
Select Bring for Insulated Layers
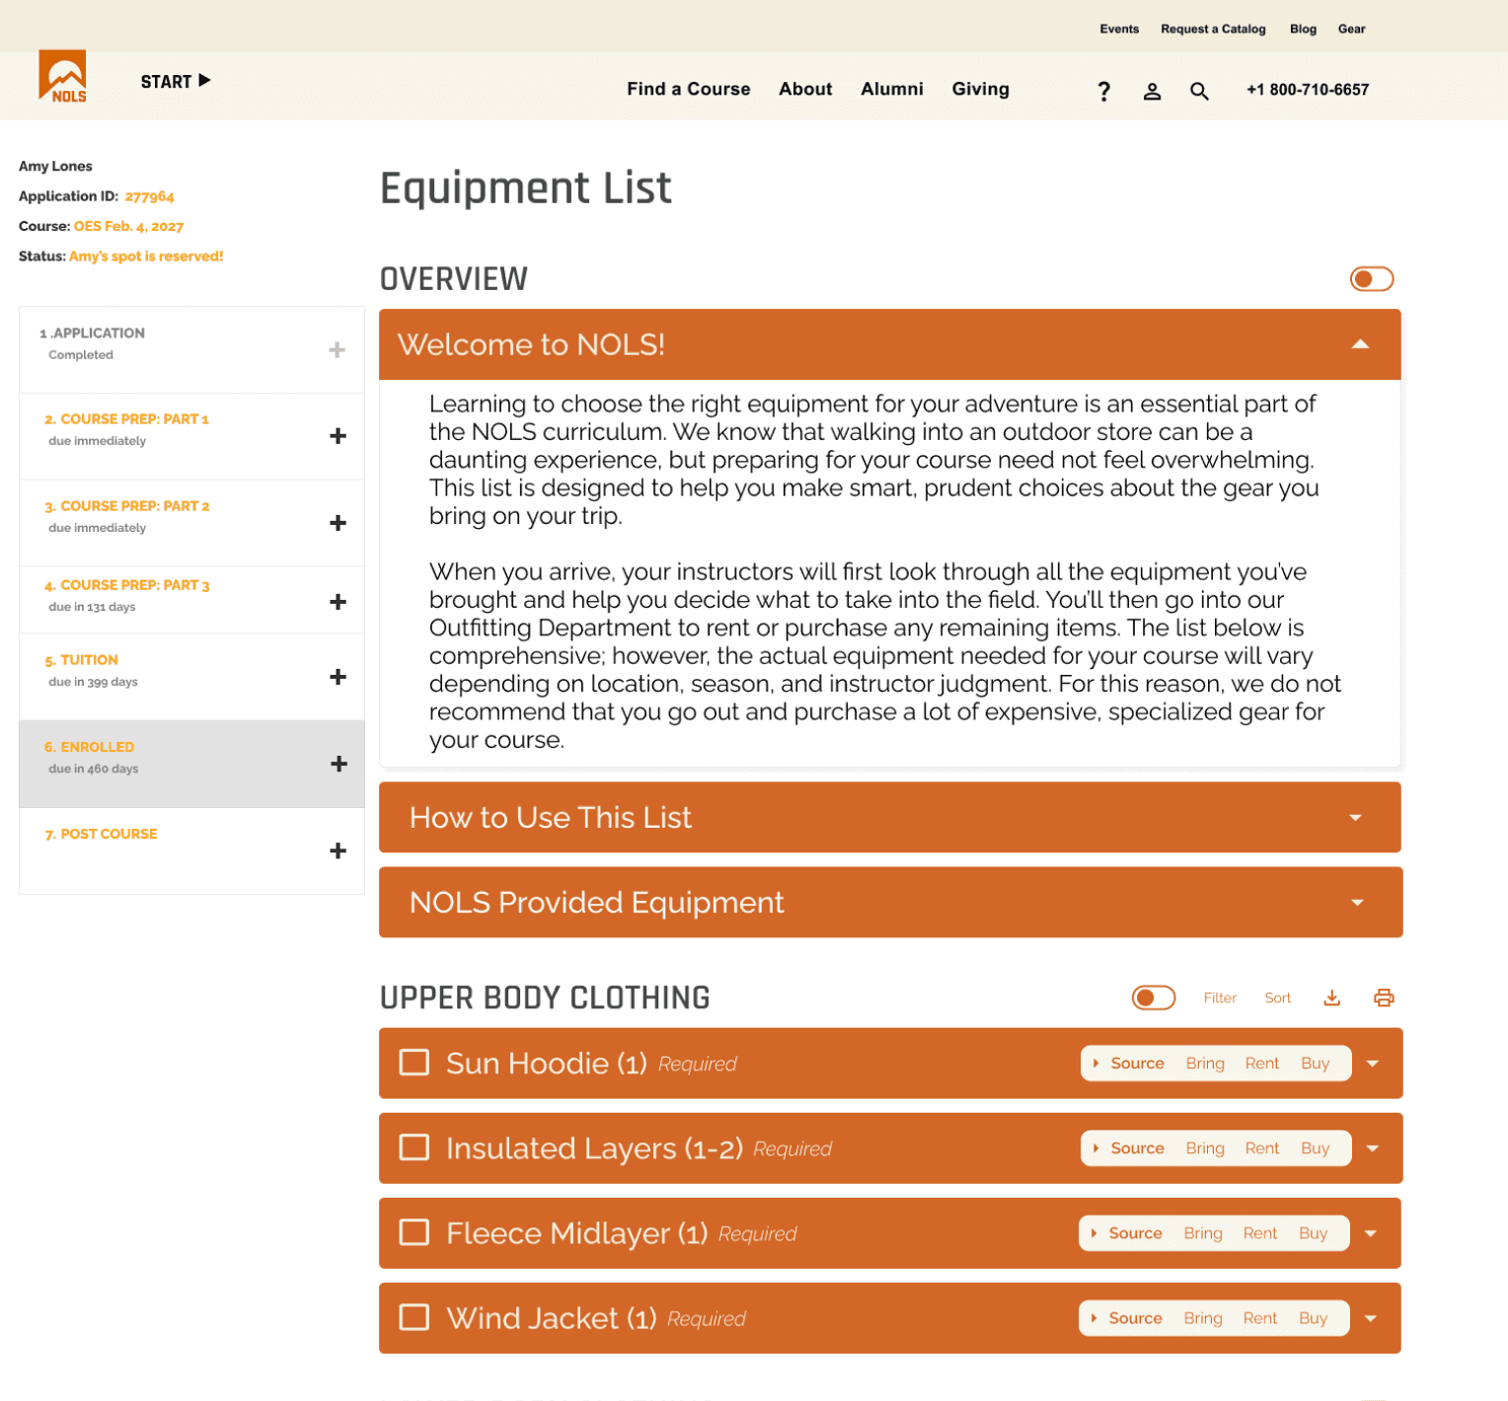coord(1205,1147)
